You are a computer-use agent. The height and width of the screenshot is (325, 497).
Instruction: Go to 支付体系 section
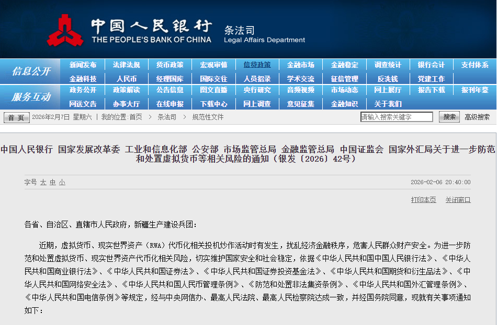(x=475, y=65)
